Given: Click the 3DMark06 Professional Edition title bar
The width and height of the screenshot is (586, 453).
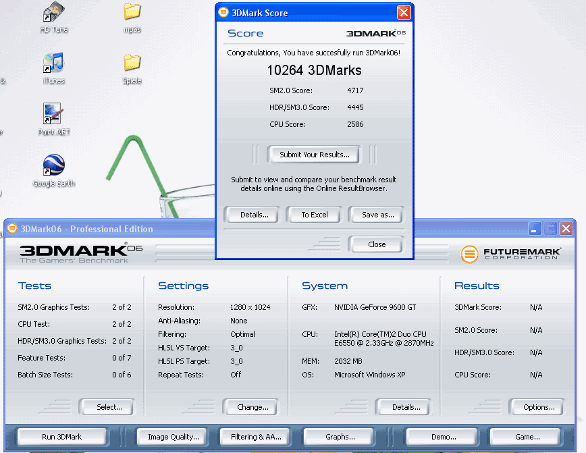Looking at the screenshot, I should click(x=290, y=228).
